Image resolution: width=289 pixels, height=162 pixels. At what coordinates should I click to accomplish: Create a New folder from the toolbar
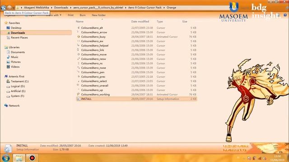(98, 15)
